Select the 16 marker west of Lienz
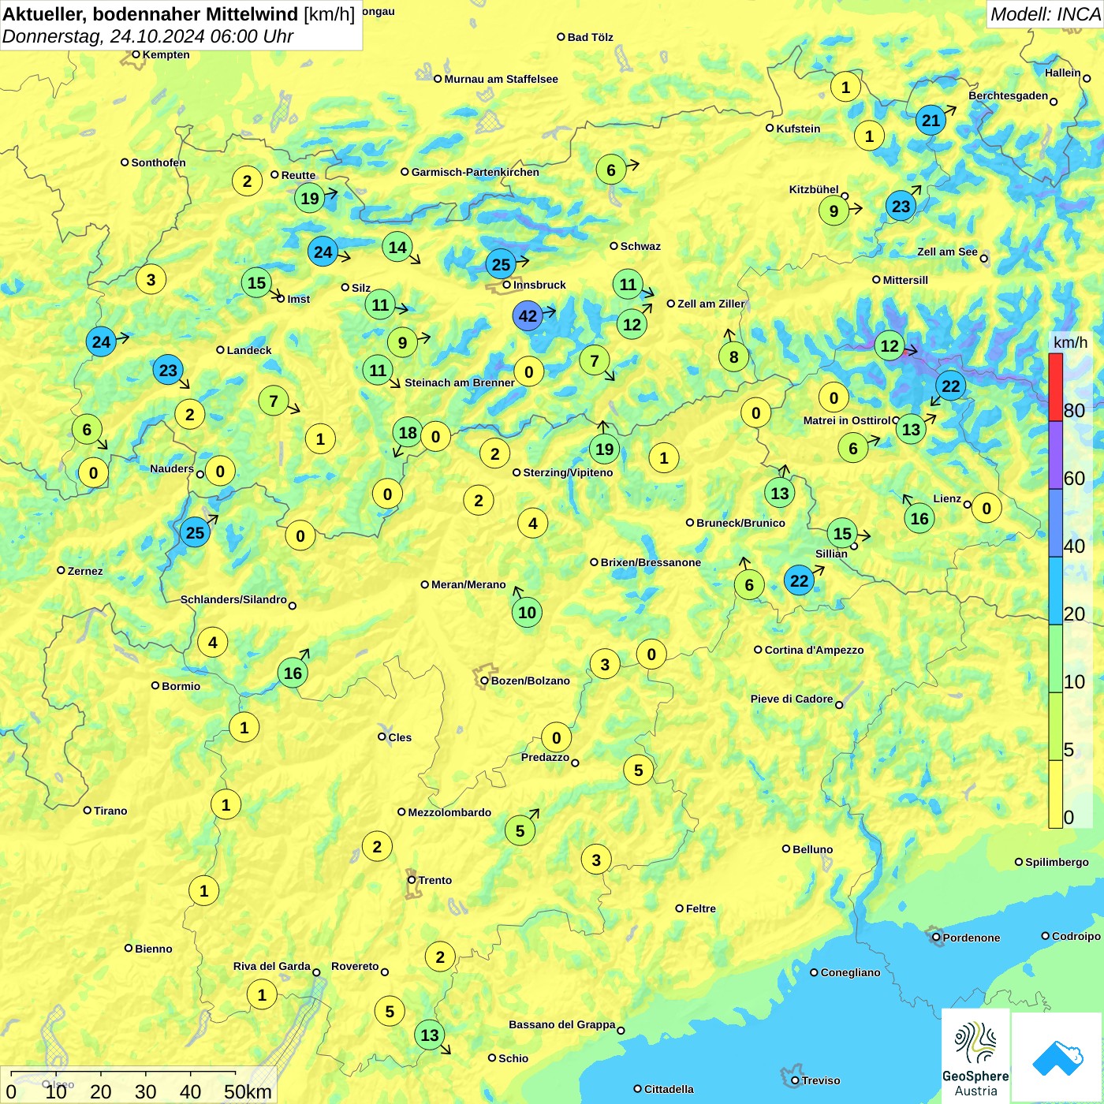The width and height of the screenshot is (1104, 1104). coord(919,518)
